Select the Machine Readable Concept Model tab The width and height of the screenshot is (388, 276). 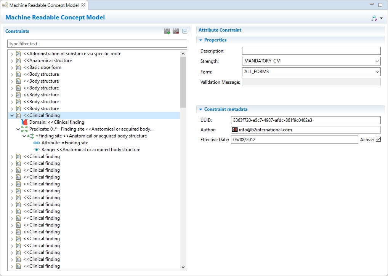43,5
